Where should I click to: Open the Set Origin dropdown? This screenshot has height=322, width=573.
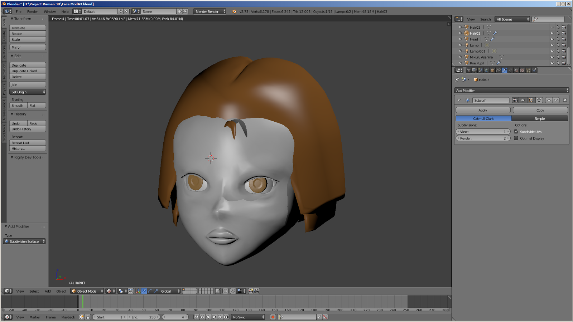[28, 92]
